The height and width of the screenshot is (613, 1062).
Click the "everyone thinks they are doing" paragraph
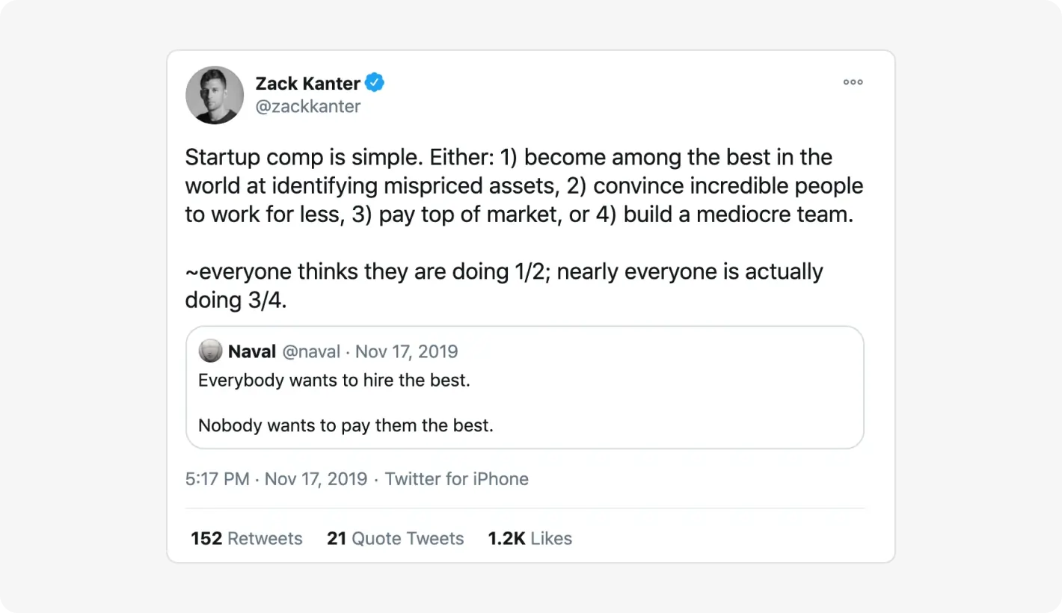(x=503, y=285)
